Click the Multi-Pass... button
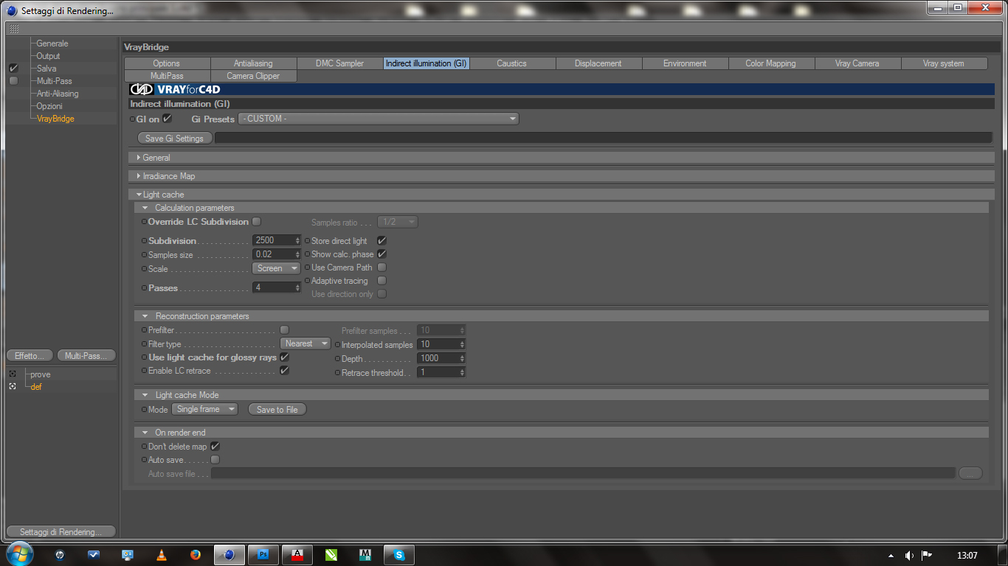This screenshot has height=566, width=1008. coord(86,356)
